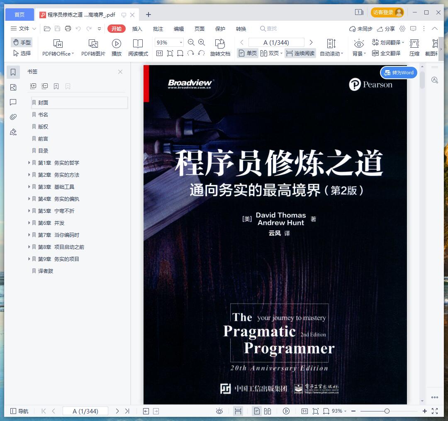The width and height of the screenshot is (448, 421).
Task: Expand the 第1章 务实的哲学 bookmark
Action: [29, 163]
